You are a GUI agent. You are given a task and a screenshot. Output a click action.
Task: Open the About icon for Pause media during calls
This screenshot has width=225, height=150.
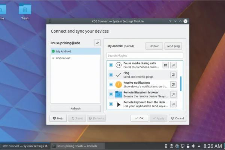click(173, 65)
